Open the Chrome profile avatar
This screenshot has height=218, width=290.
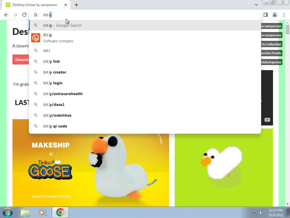pyautogui.click(x=275, y=15)
